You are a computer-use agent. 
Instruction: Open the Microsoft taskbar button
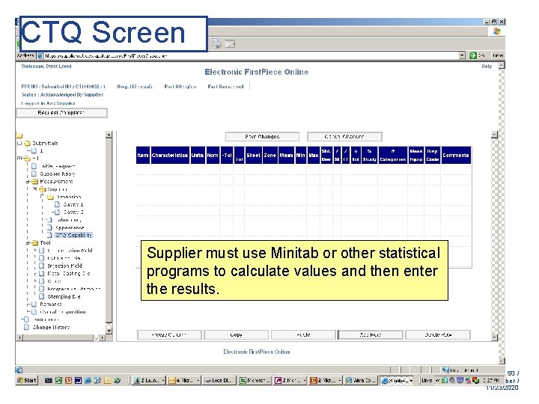(x=255, y=380)
